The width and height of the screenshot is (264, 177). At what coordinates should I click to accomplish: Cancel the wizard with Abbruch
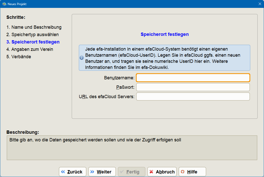point(162,171)
